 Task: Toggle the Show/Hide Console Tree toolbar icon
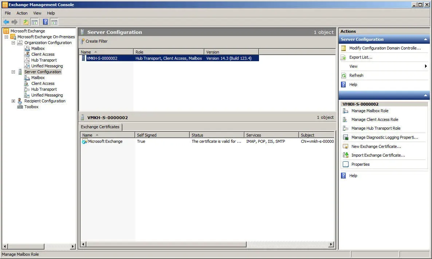[x=35, y=22]
